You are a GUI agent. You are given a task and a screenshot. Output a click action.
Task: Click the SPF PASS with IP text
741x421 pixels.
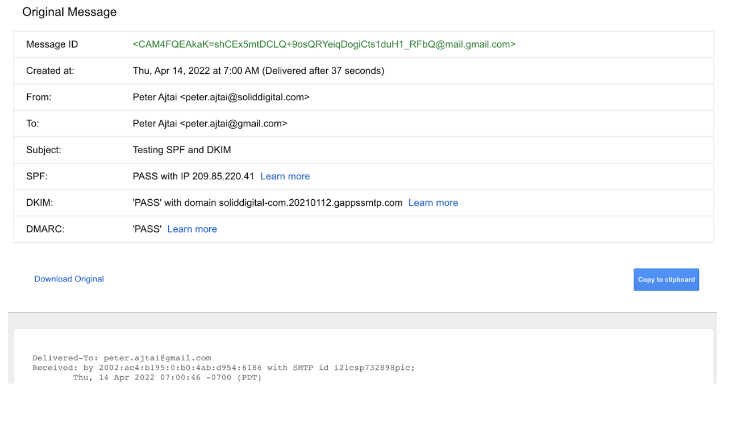point(193,176)
